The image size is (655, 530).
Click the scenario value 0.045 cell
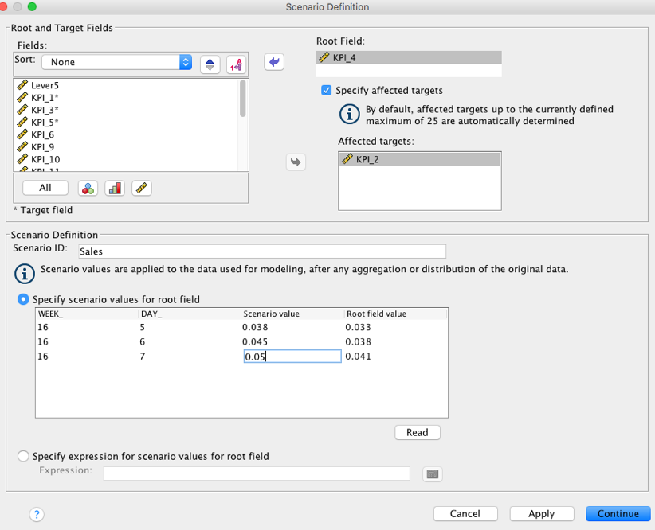pyautogui.click(x=292, y=341)
